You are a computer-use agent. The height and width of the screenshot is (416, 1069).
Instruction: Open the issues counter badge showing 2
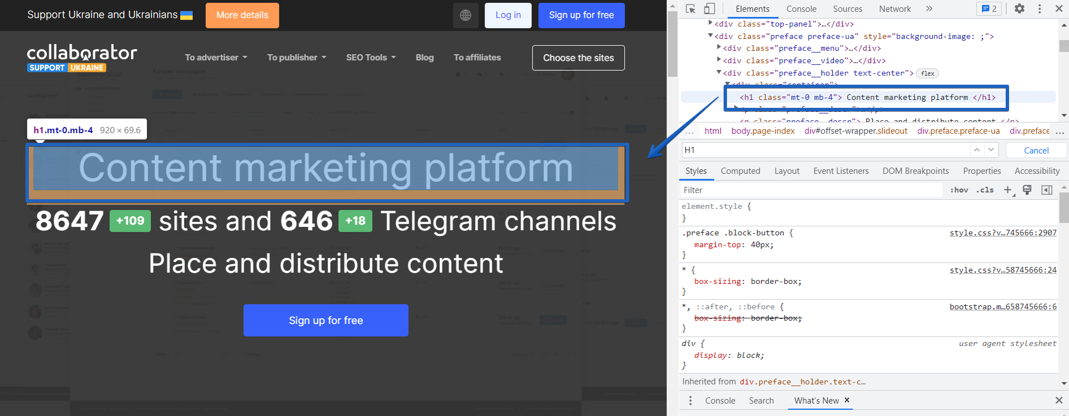[x=989, y=8]
